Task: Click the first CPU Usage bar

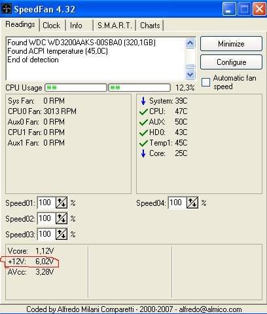Action: click(76, 88)
